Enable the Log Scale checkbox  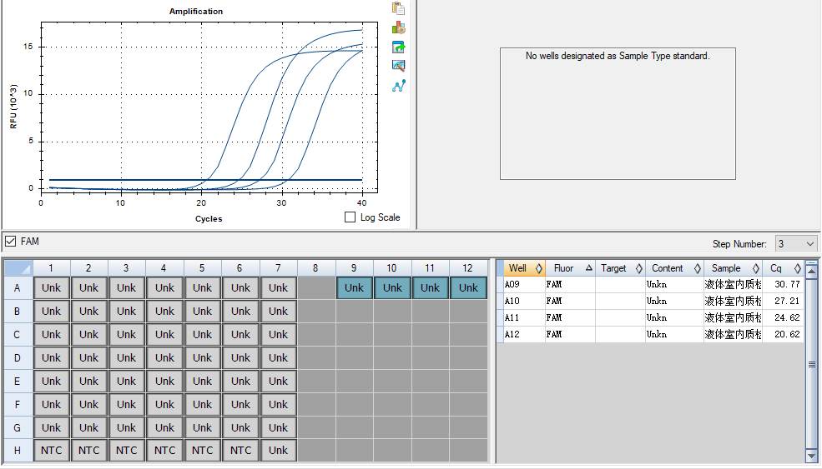(350, 217)
